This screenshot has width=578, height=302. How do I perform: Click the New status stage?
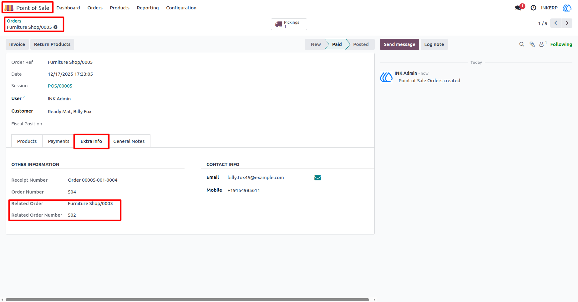[x=316, y=44]
